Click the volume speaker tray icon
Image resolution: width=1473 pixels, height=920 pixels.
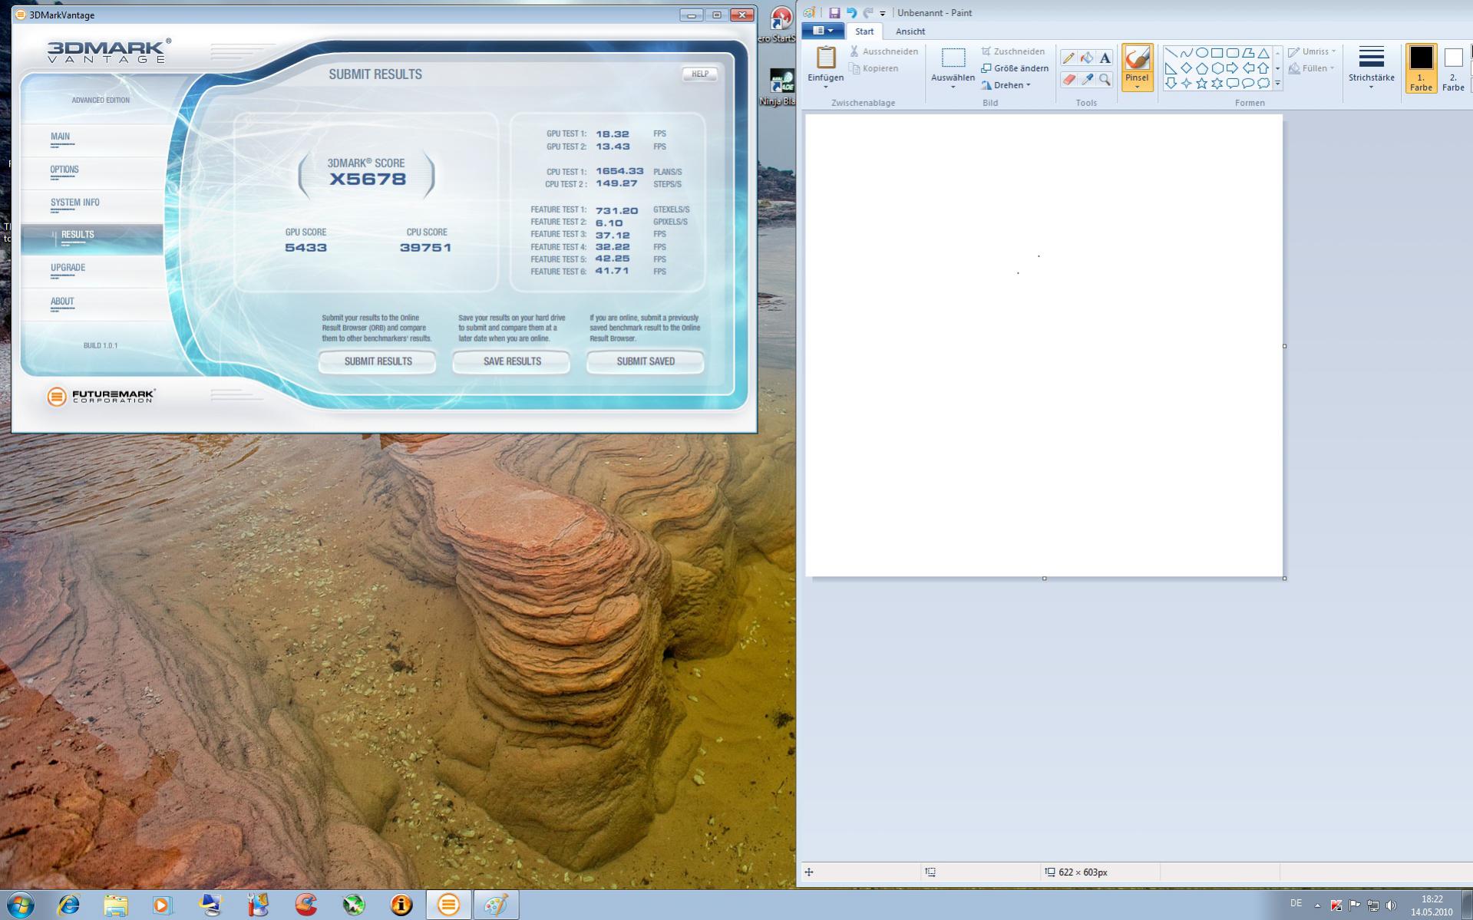[1391, 905]
